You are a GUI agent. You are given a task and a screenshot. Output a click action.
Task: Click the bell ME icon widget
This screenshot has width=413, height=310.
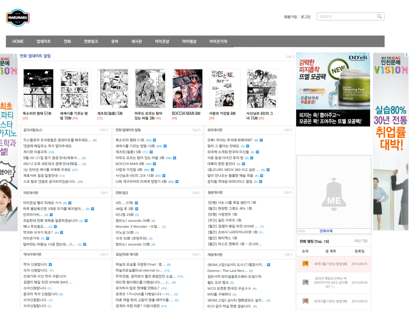pos(334,194)
